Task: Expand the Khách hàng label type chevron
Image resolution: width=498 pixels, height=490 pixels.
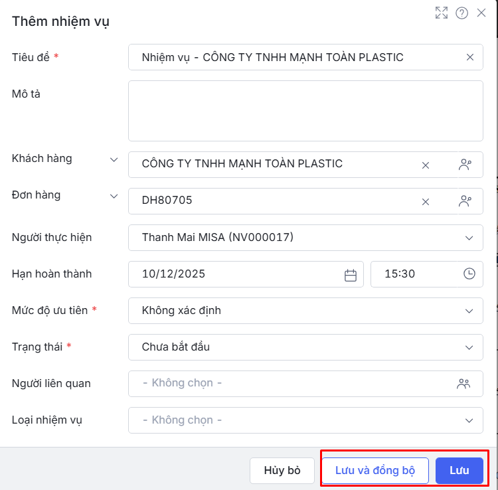Action: [114, 159]
